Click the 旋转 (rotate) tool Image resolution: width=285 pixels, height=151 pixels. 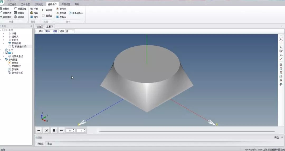click(x=34, y=13)
